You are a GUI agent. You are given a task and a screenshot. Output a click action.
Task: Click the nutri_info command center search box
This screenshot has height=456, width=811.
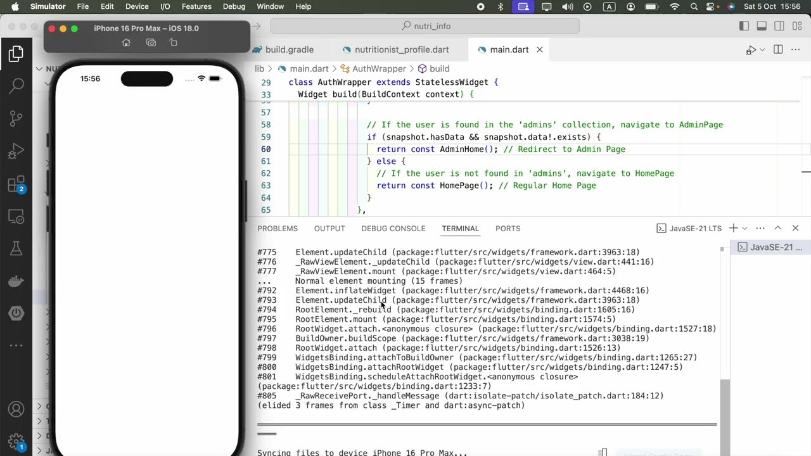pos(425,26)
